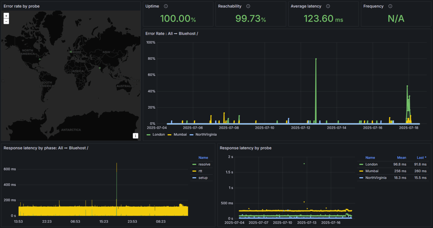The width and height of the screenshot is (433, 228).
Task: Change the rtt series yellow color swatch
Action: pos(194,171)
